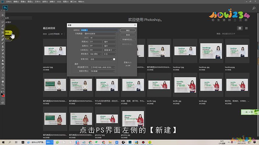259x145 pixels.
Task: Select the Pen tool
Action: (3, 67)
